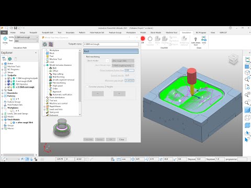
Task: Click the view cube in graphics window
Action: coord(233,59)
